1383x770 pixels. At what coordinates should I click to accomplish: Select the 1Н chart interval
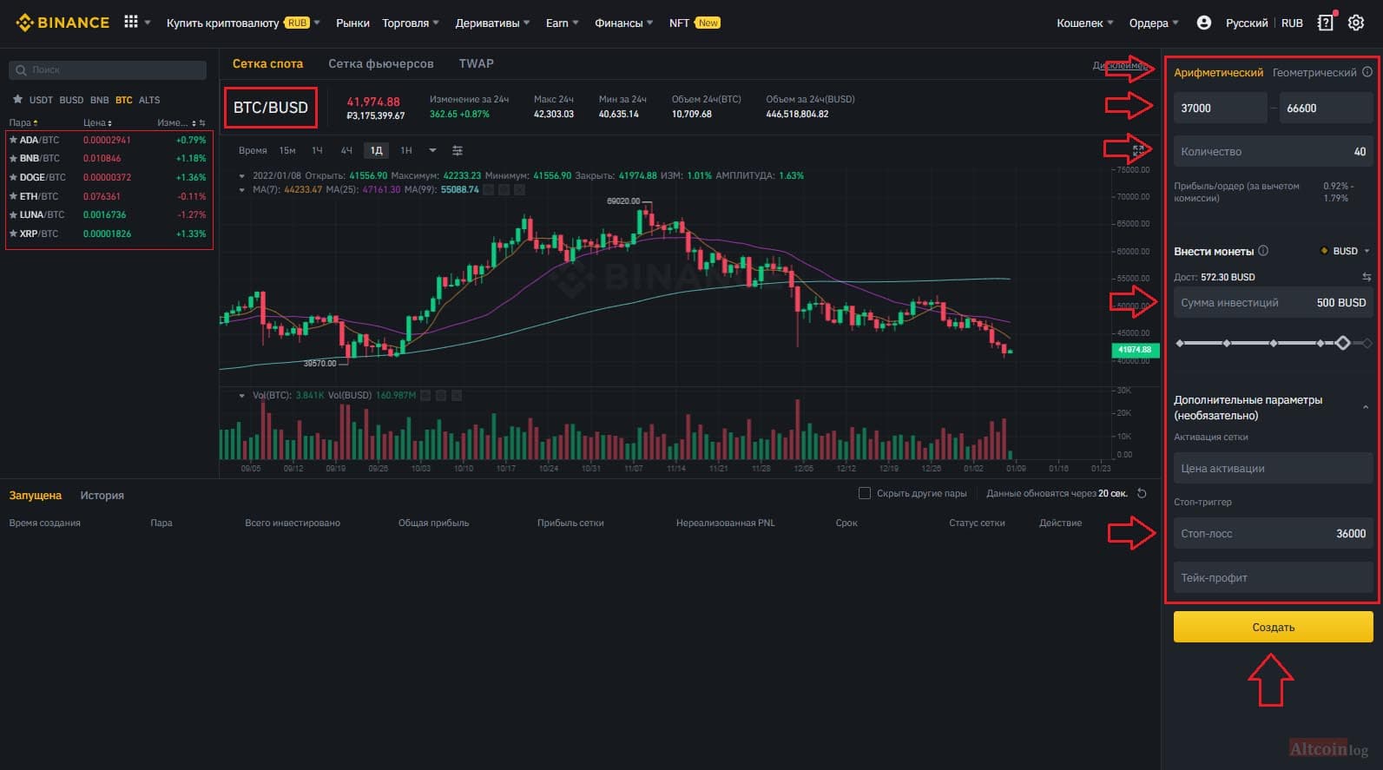coord(405,150)
